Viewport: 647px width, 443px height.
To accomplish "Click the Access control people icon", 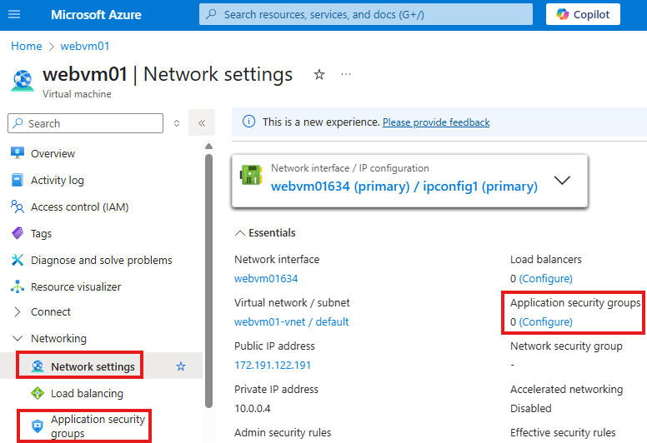I will [x=18, y=207].
